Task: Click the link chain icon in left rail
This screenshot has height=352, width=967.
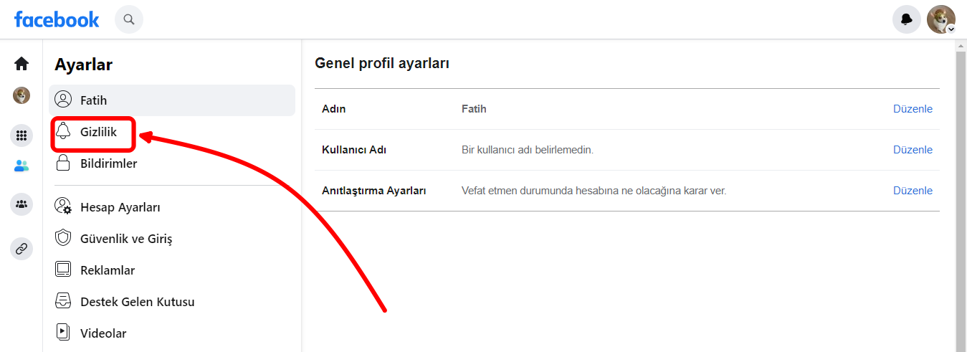Action: point(22,249)
